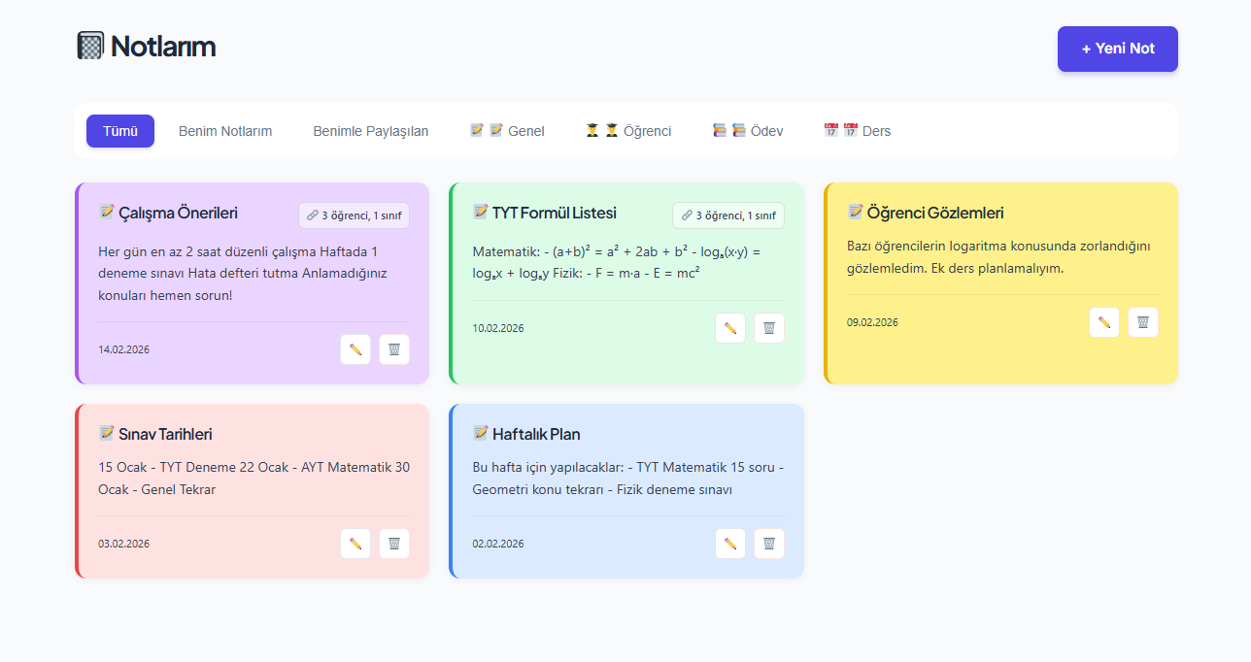Delete the TYT Formül Listesi note
The height and width of the screenshot is (662, 1251).
(x=769, y=328)
